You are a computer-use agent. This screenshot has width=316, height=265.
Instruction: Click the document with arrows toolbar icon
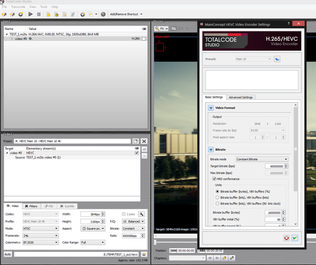pos(91,14)
